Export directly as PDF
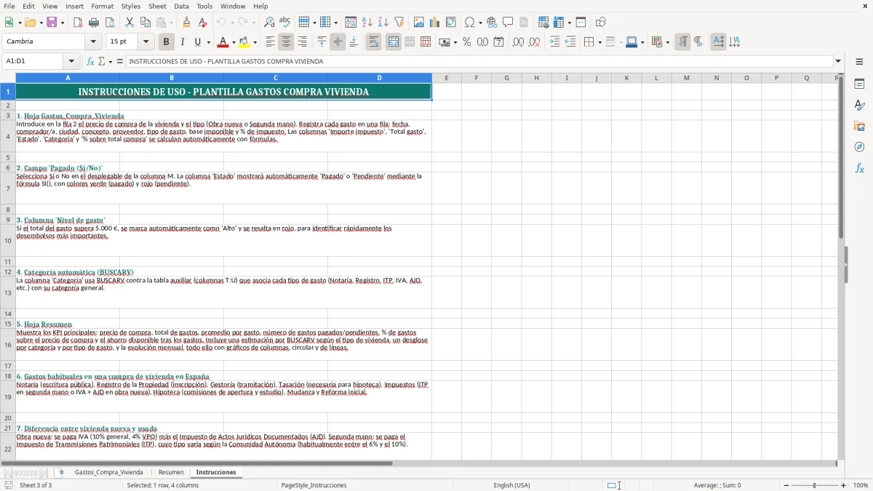The height and width of the screenshot is (491, 873). coord(78,23)
